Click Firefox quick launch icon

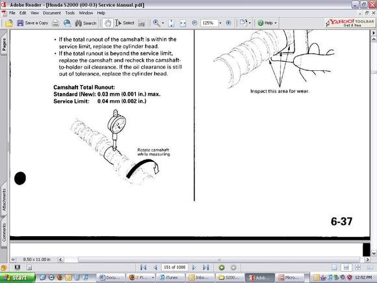[60, 278]
